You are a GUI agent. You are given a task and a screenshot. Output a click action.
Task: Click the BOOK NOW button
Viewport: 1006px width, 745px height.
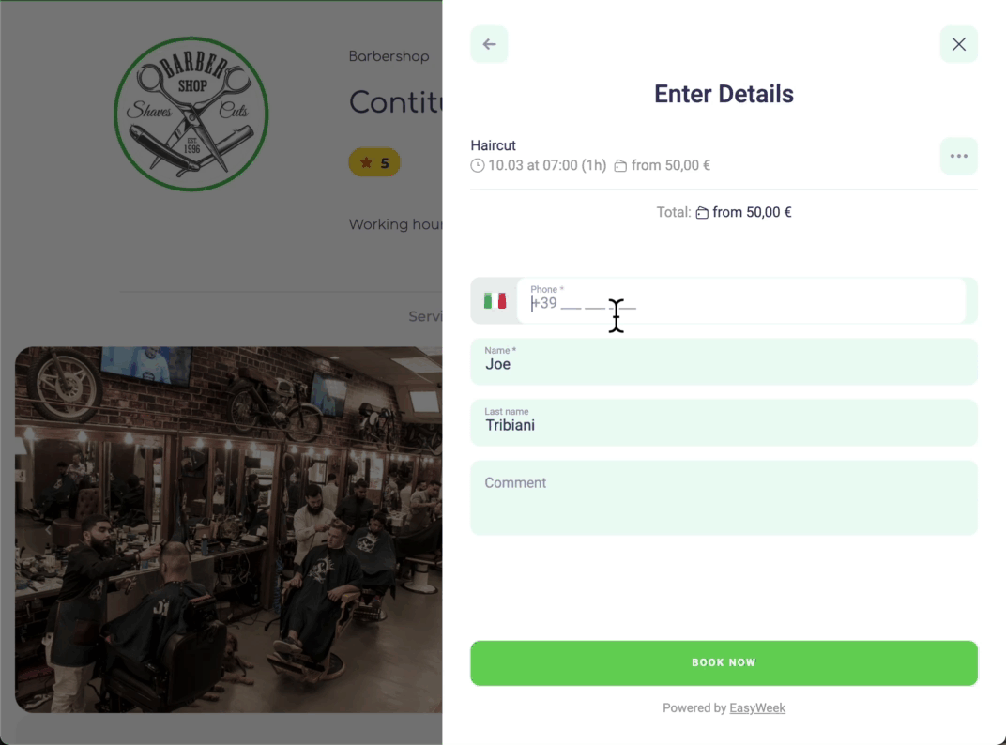point(724,662)
